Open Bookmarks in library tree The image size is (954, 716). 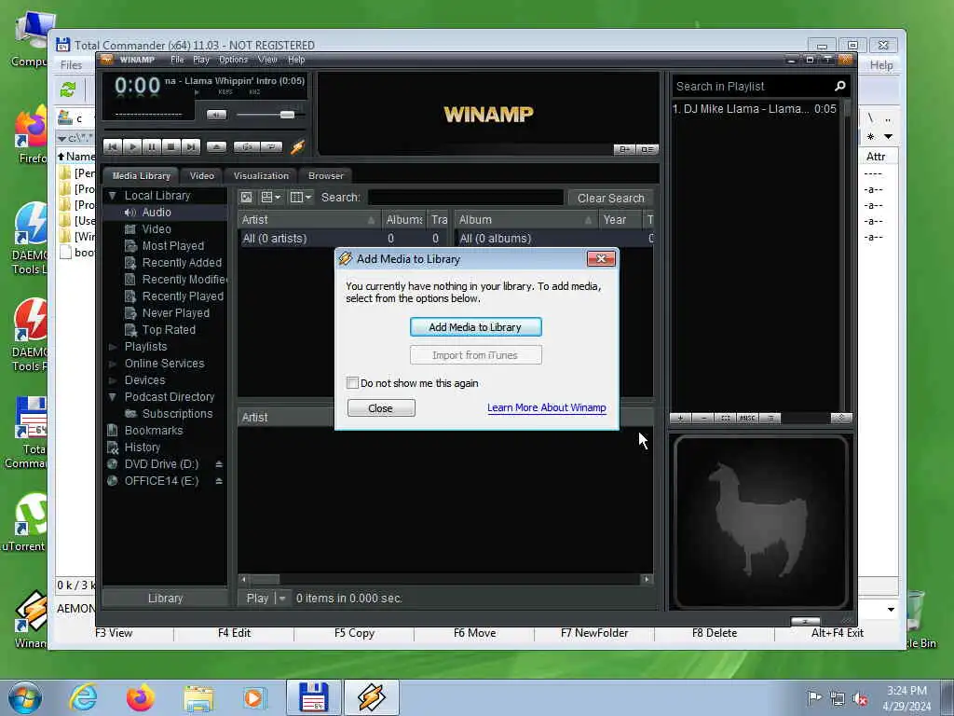(154, 431)
